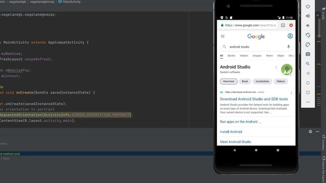Select the Installation chip
Image resolution: width=326 pixels, height=183 pixels.
click(x=262, y=81)
